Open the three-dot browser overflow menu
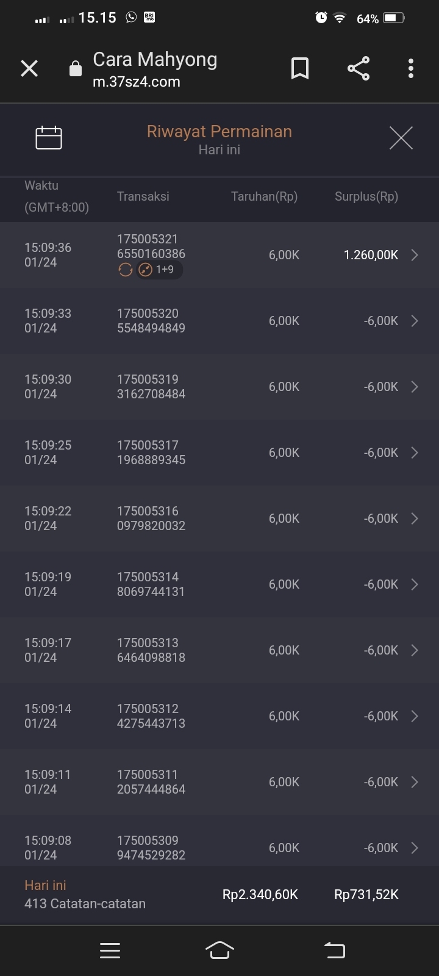The image size is (439, 976). [x=411, y=68]
